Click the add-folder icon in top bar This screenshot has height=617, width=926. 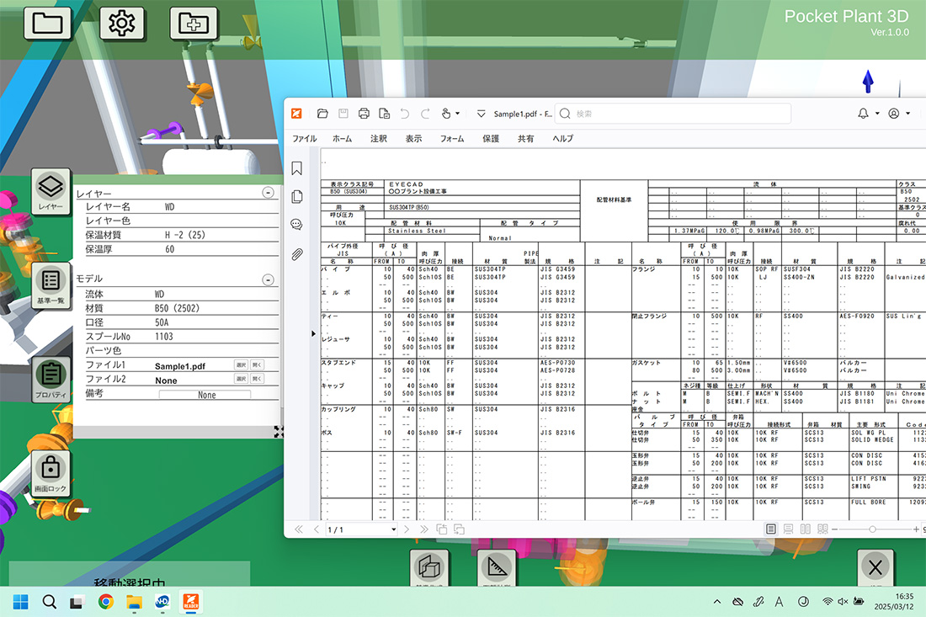click(194, 23)
